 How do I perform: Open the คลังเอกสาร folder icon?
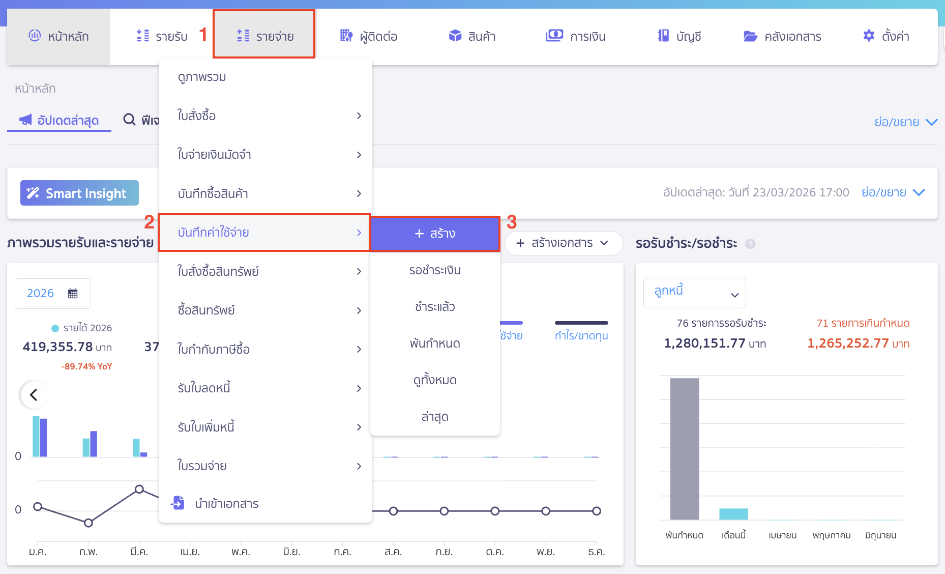(x=750, y=36)
